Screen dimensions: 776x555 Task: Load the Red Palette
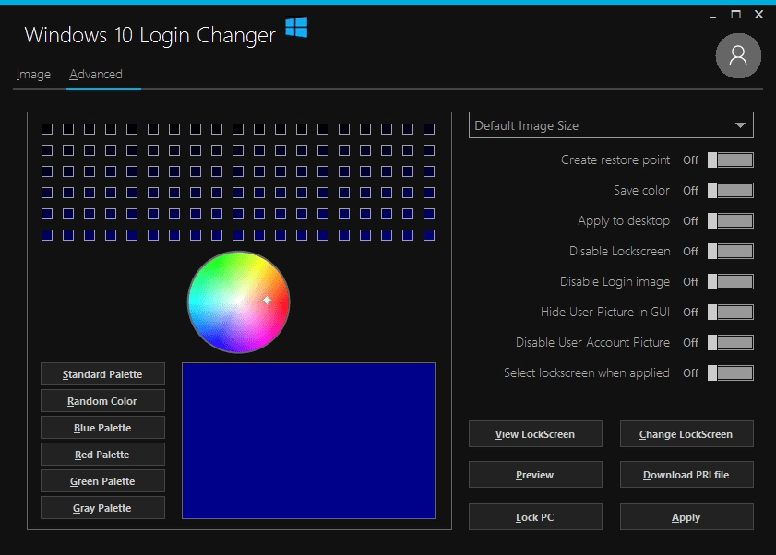coord(102,455)
